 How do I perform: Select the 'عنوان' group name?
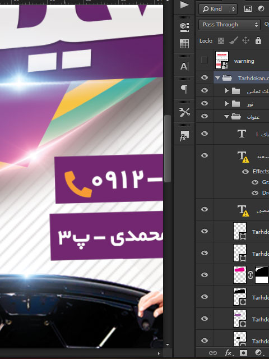(254, 117)
